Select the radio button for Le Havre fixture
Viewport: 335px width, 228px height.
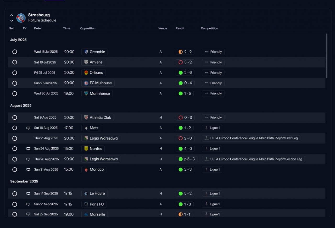click(x=15, y=194)
